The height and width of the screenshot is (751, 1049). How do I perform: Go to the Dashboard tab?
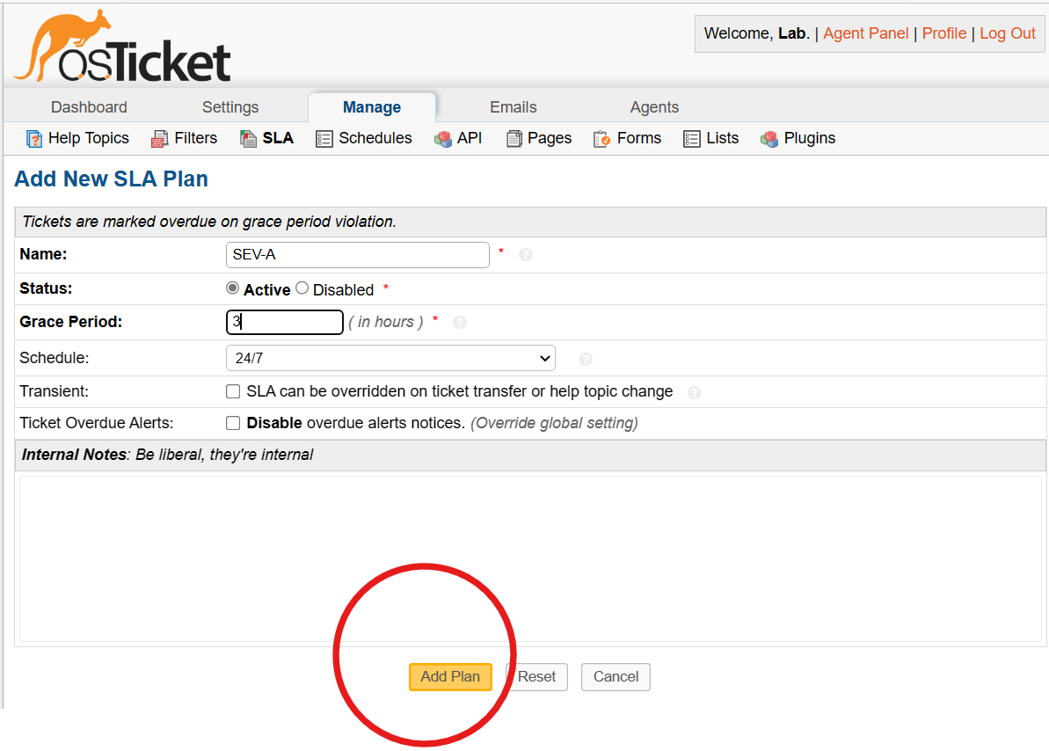click(x=89, y=106)
